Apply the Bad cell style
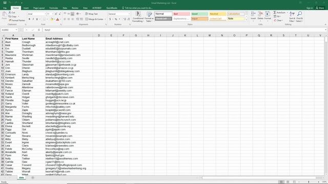The image size is (328, 184). (x=181, y=14)
